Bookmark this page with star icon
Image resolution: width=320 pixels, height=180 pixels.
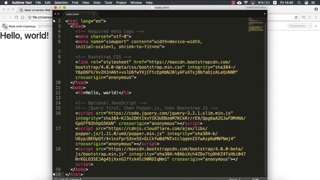click(x=296, y=17)
